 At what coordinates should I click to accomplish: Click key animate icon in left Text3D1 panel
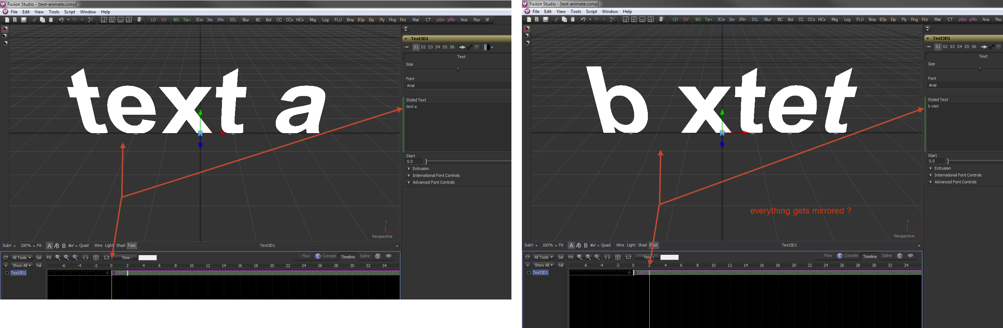[x=470, y=47]
